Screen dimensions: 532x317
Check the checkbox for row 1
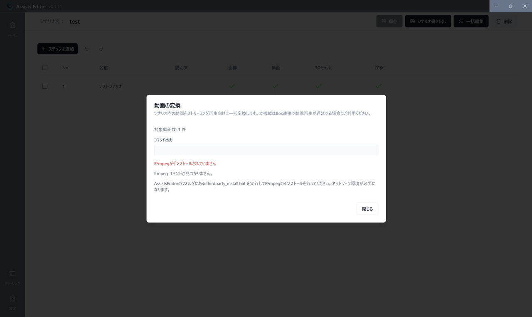click(x=45, y=86)
